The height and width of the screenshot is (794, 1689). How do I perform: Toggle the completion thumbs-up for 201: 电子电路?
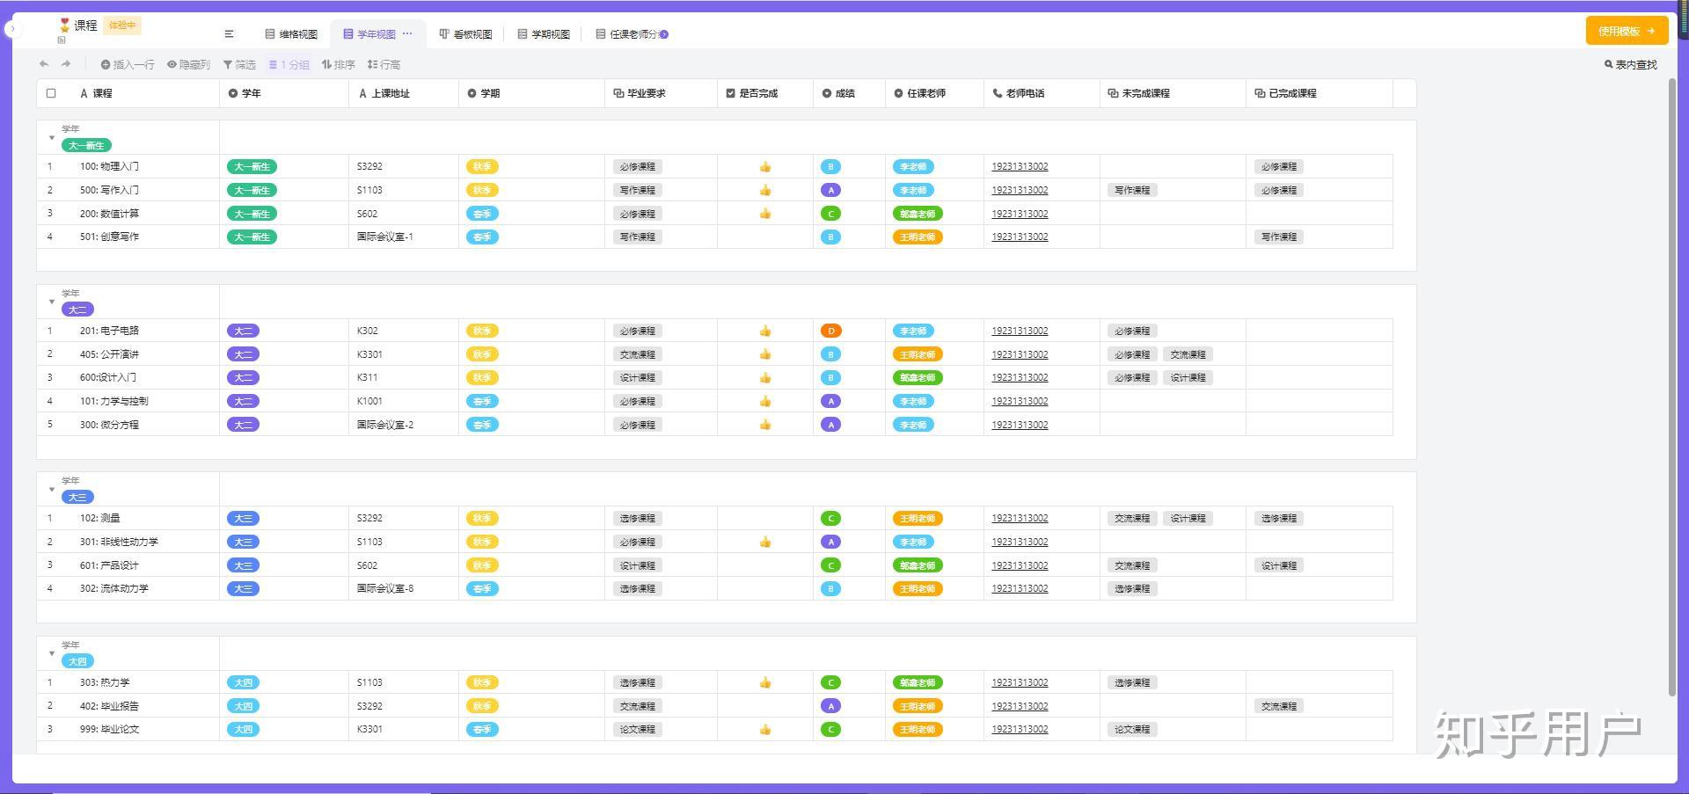(x=765, y=331)
